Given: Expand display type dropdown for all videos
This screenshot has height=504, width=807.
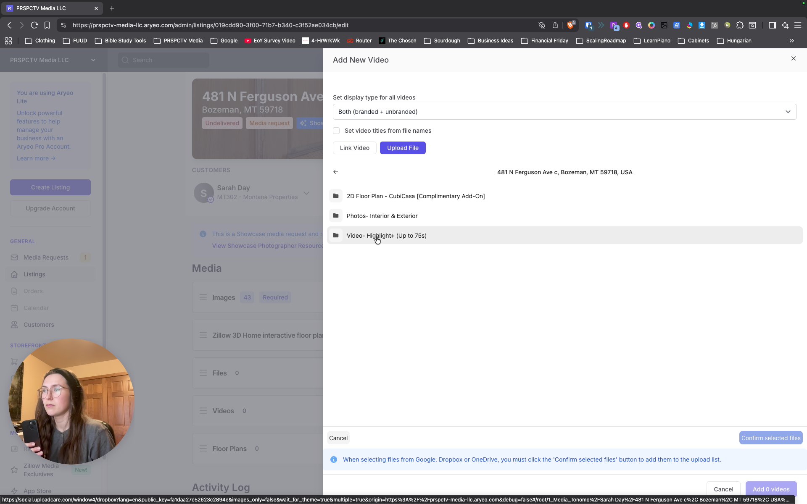Looking at the screenshot, I should [564, 112].
